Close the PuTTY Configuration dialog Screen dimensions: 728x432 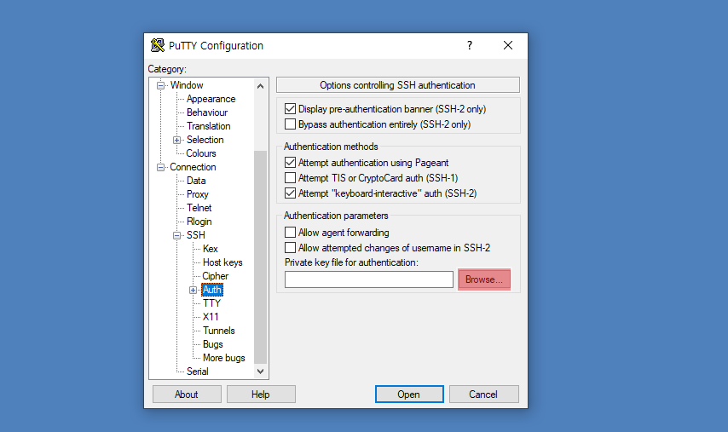click(508, 45)
